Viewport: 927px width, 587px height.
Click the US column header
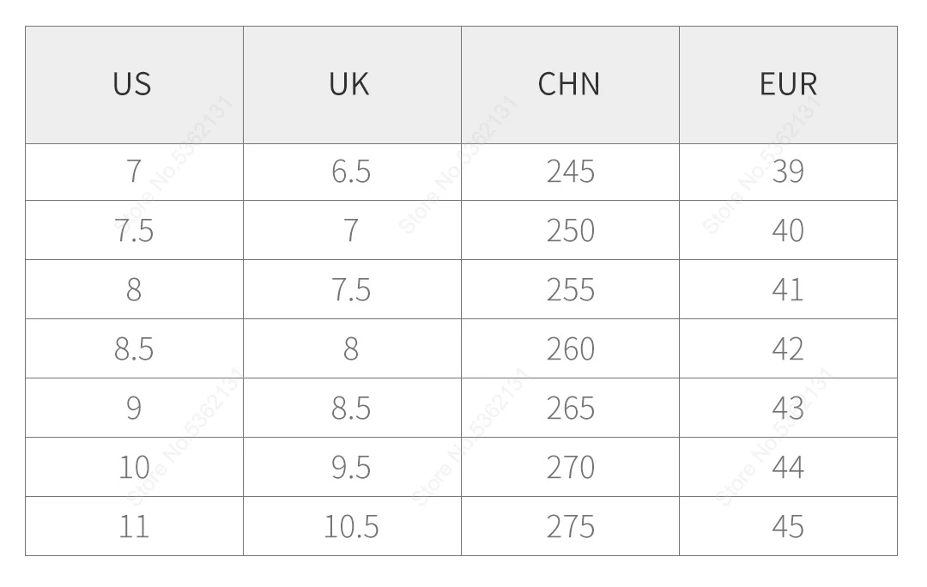(x=132, y=84)
